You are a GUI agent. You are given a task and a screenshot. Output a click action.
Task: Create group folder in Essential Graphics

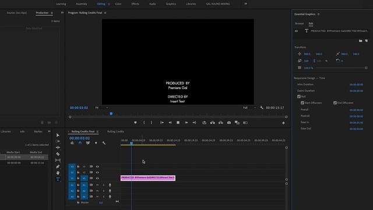point(361,41)
